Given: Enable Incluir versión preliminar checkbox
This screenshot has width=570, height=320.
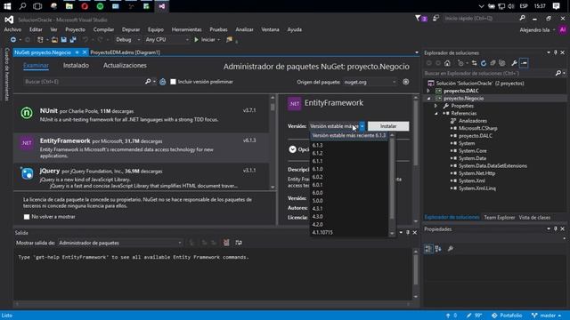Looking at the screenshot, I should pos(173,82).
